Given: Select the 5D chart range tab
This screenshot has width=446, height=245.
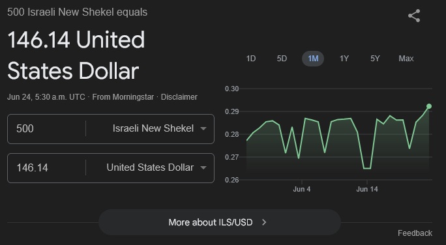Looking at the screenshot, I should pos(282,59).
